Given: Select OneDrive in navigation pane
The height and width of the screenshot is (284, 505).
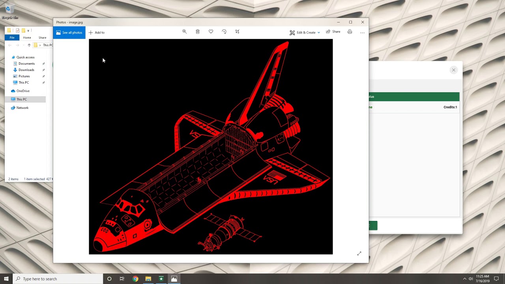Looking at the screenshot, I should click(22, 91).
